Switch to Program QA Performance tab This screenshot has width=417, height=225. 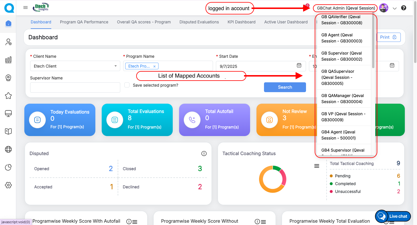click(x=84, y=22)
